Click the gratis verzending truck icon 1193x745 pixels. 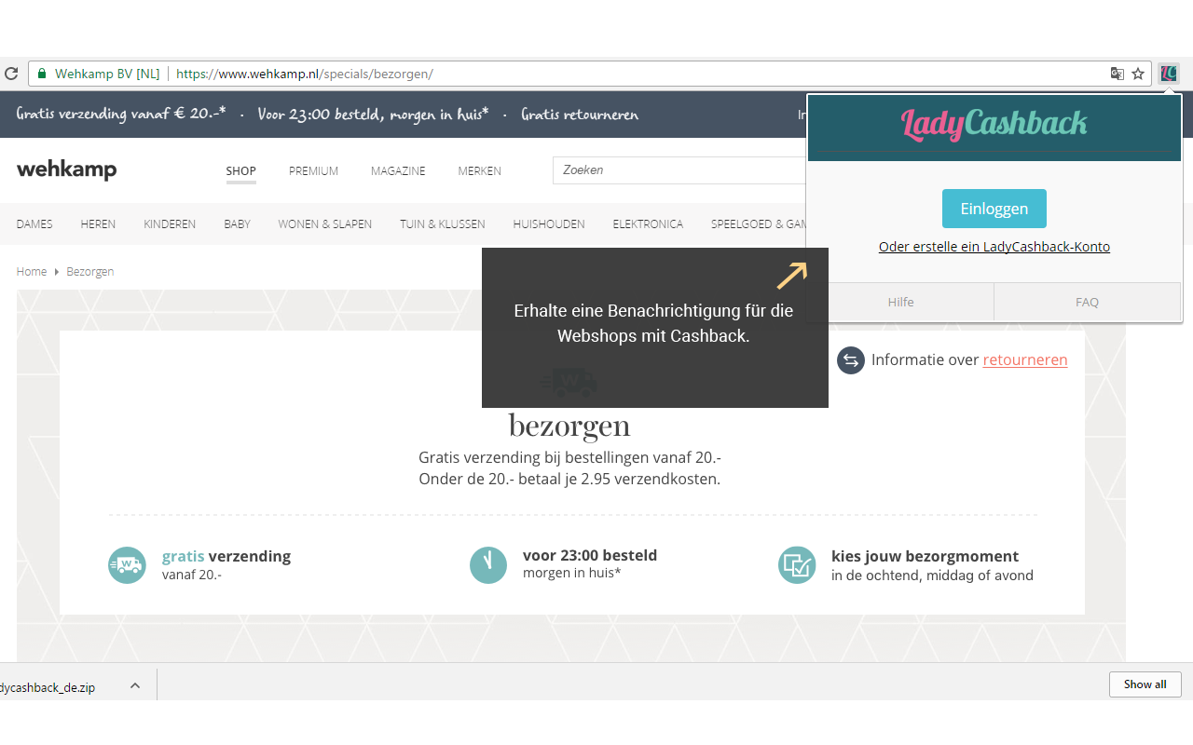click(x=127, y=565)
